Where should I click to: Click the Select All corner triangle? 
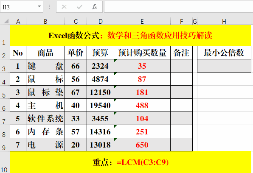(6, 21)
